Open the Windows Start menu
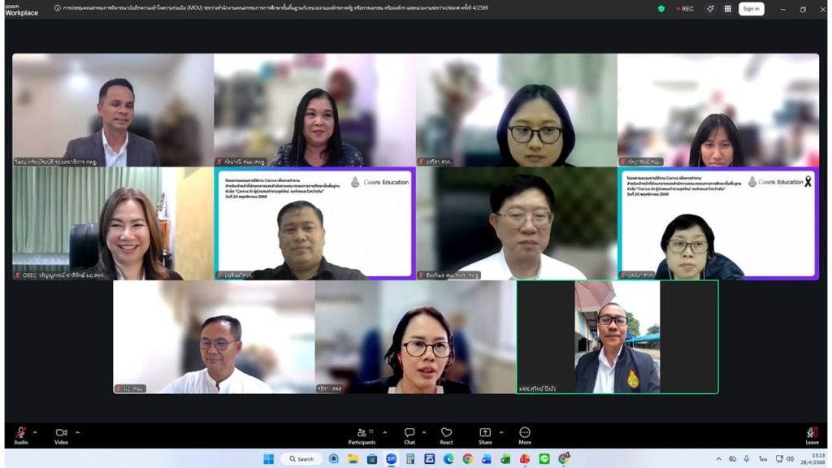 pos(268,459)
